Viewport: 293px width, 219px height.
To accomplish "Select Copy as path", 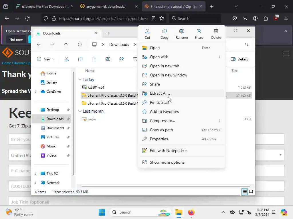I will 182,130.
